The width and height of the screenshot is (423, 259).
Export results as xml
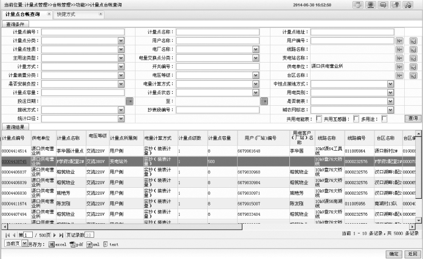tap(93, 244)
